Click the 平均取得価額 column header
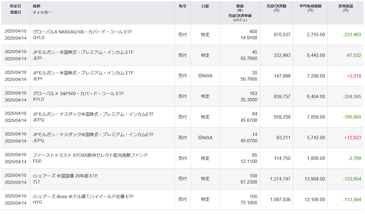 coord(310,6)
